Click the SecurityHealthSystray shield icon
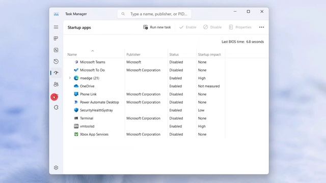The width and height of the screenshot is (326, 183). (x=76, y=110)
